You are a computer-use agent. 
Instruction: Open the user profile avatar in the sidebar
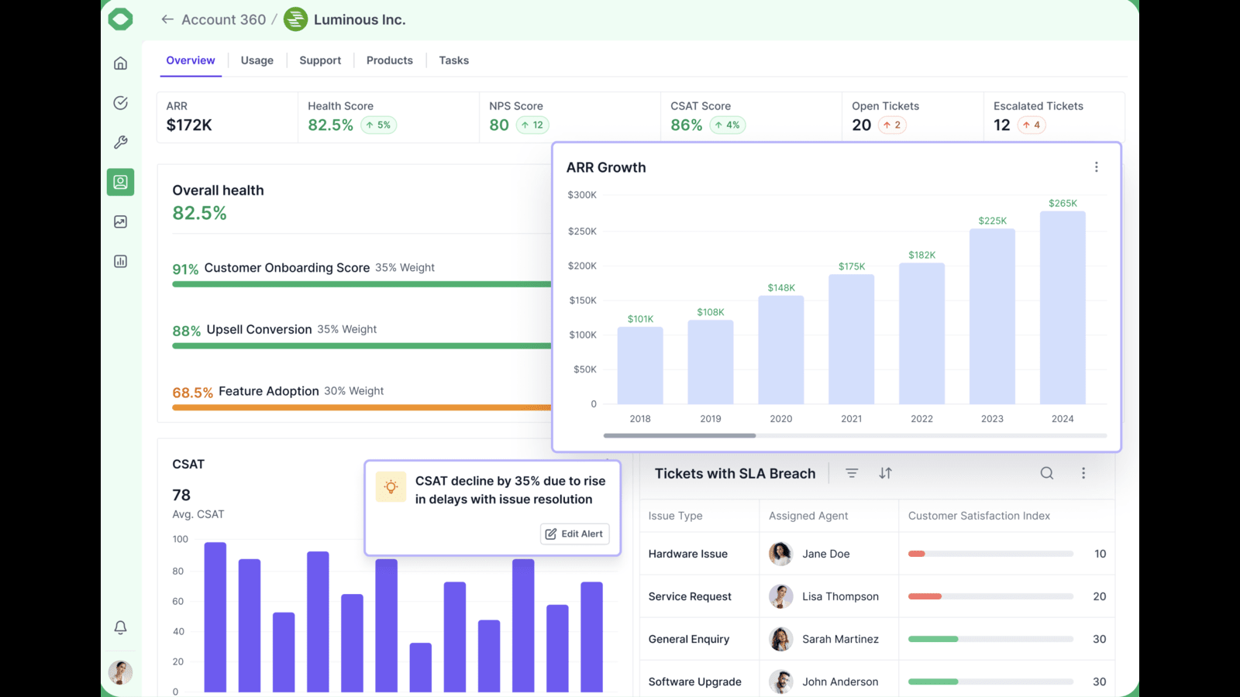120,672
